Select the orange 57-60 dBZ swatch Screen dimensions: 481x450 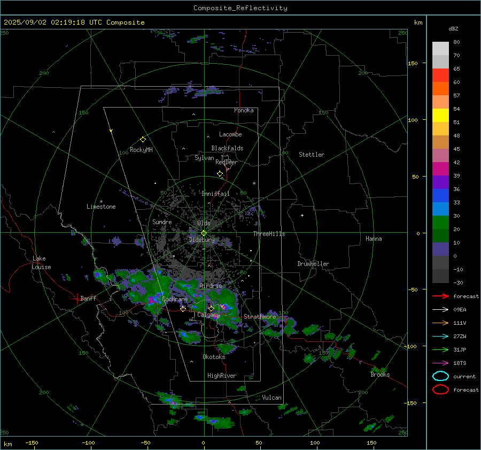[440, 89]
